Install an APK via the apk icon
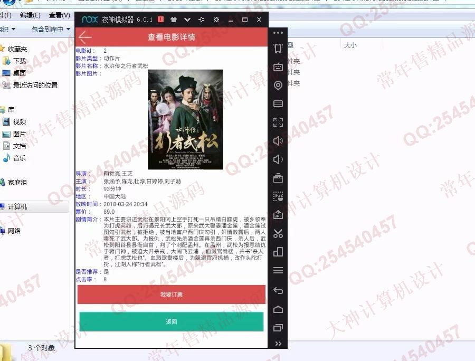The width and height of the screenshot is (475, 361). click(x=278, y=214)
